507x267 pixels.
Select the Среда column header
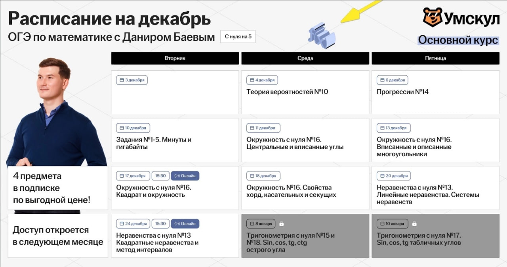305,58
